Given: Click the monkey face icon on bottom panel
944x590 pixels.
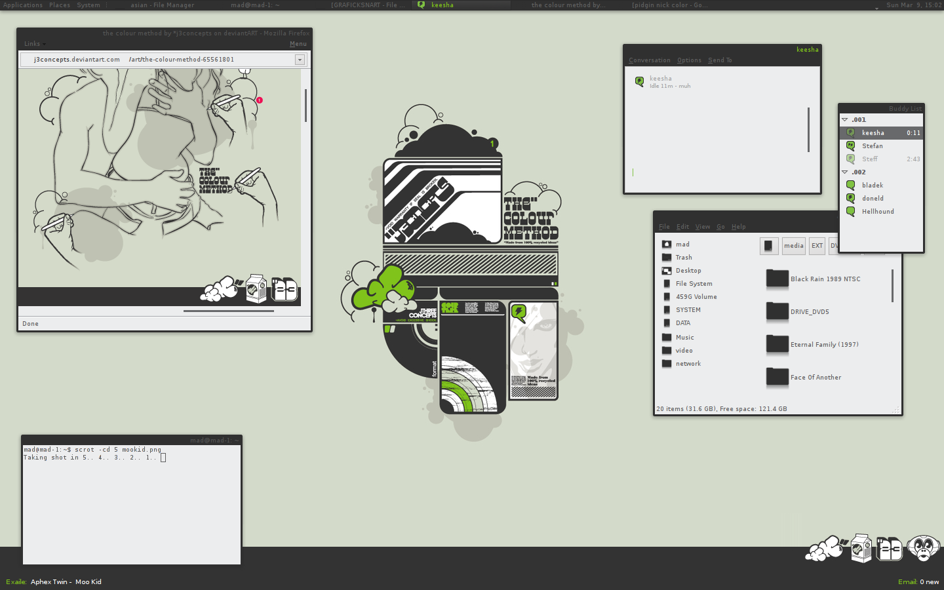Looking at the screenshot, I should coord(924,548).
